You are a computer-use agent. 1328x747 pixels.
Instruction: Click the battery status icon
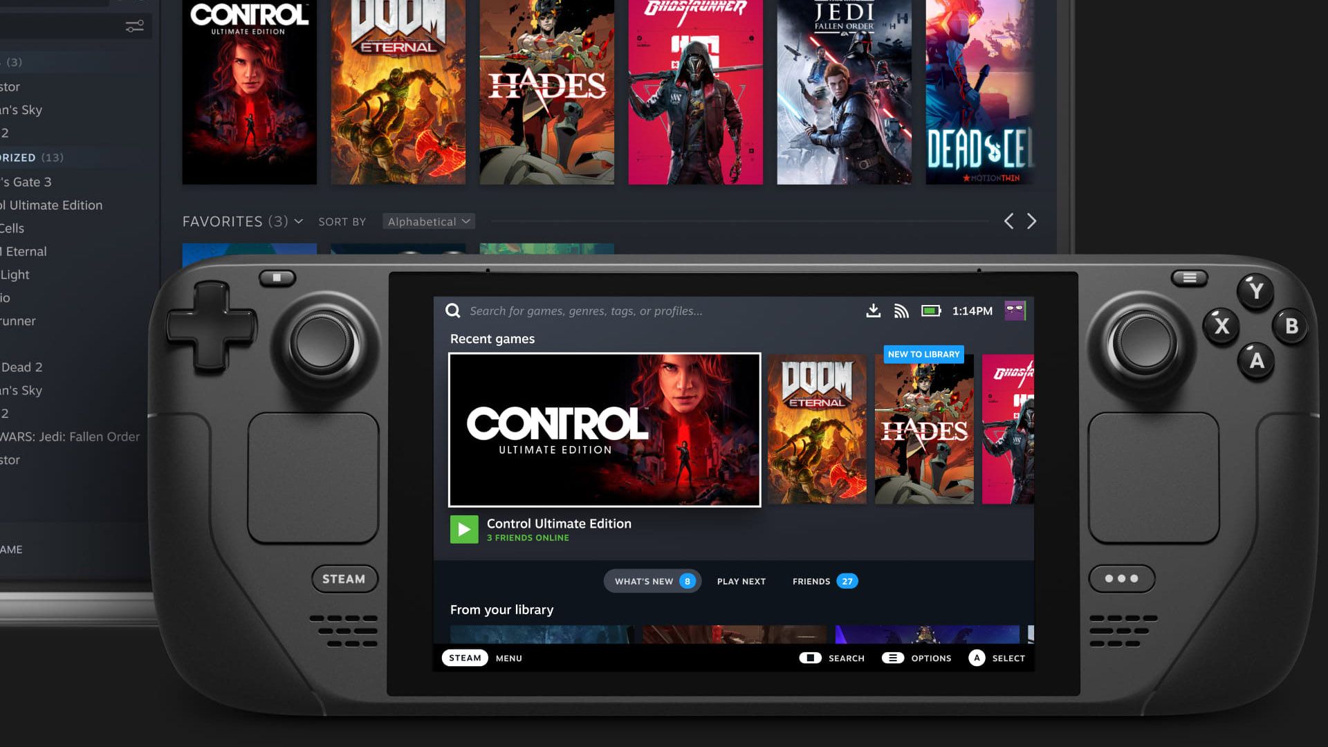[931, 311]
